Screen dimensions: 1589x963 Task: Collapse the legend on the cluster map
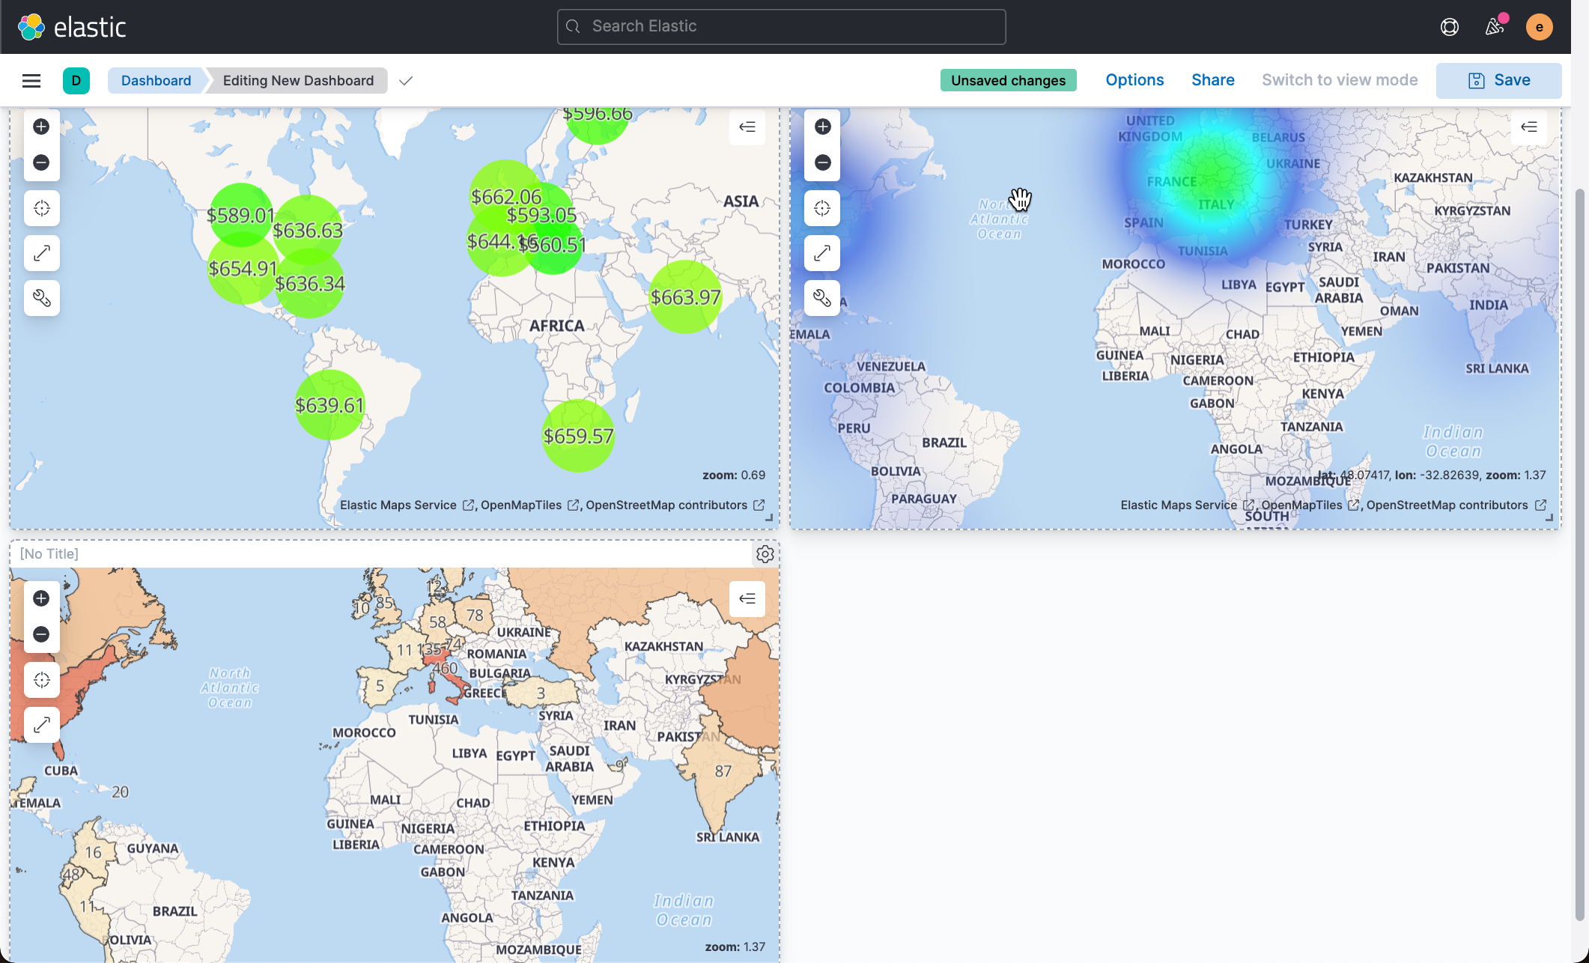[747, 127]
